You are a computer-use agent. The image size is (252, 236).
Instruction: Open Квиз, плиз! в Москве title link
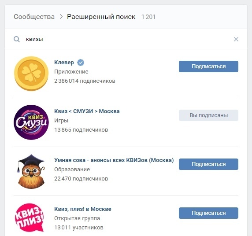tap(83, 209)
